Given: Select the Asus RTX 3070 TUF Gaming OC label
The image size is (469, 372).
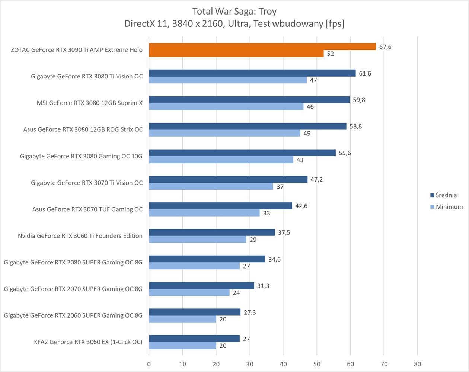Looking at the screenshot, I should click(x=87, y=209).
